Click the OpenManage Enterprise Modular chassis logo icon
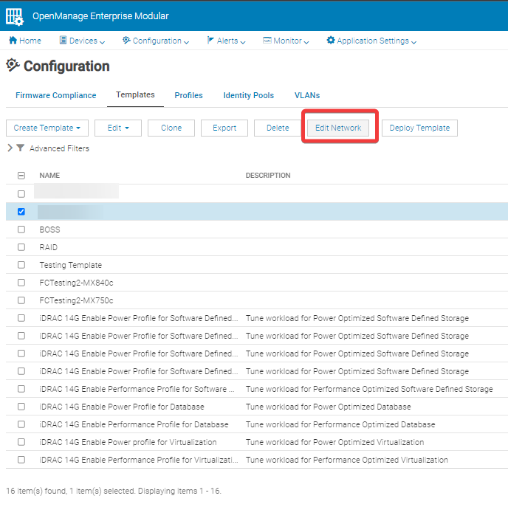 (14, 16)
